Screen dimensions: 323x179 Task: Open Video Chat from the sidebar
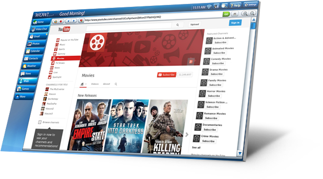40,29
